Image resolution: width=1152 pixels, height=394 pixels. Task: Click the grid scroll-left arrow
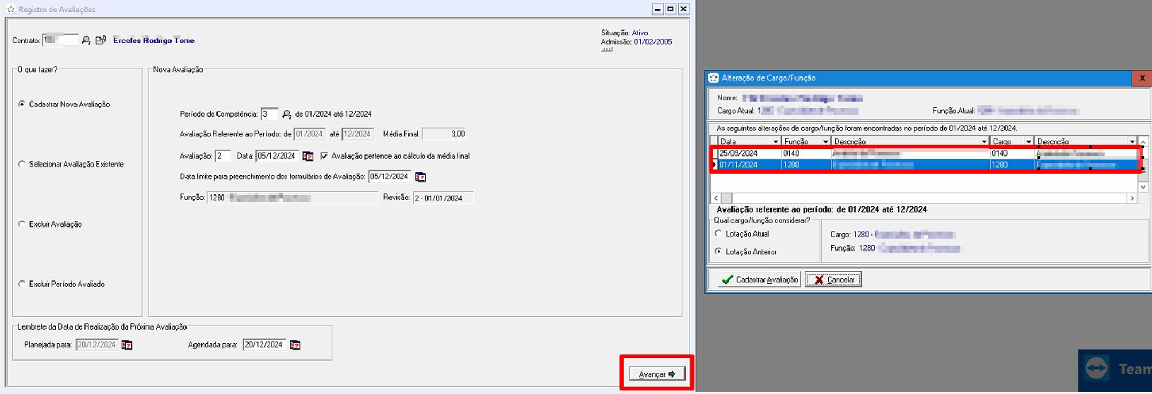pos(716,198)
